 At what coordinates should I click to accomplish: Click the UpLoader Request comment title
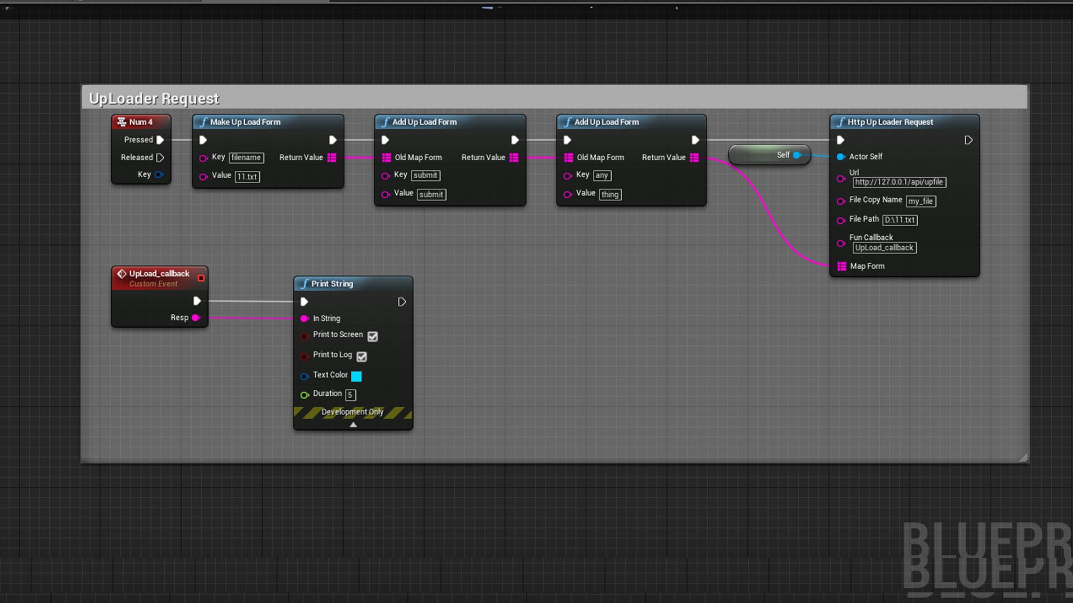coord(154,98)
